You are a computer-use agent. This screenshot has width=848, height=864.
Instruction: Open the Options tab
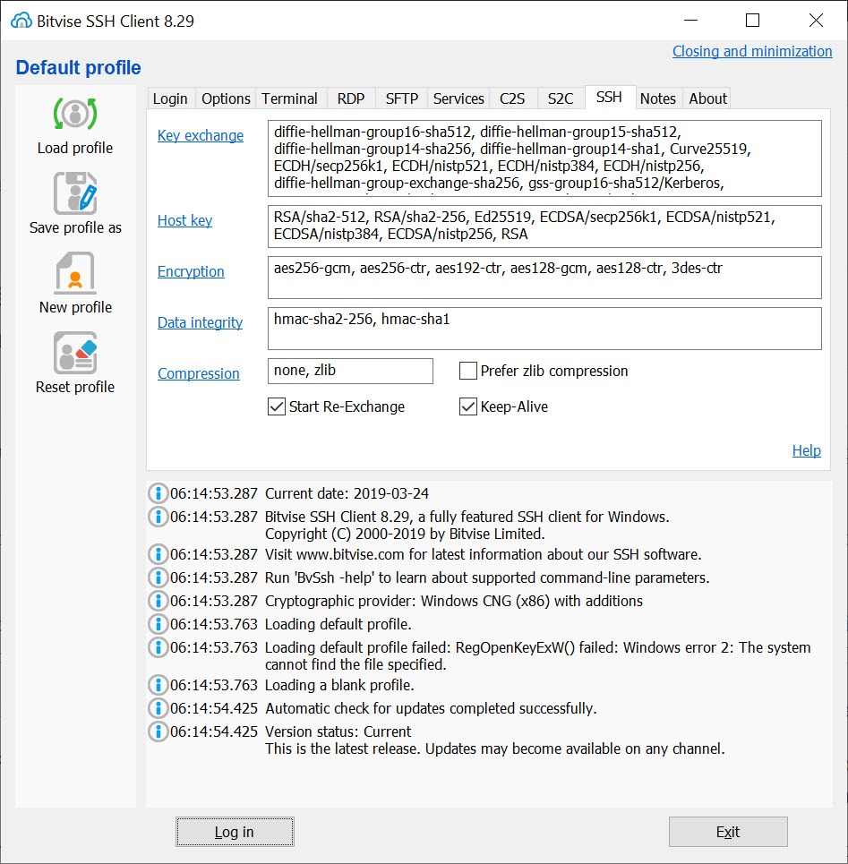226,98
